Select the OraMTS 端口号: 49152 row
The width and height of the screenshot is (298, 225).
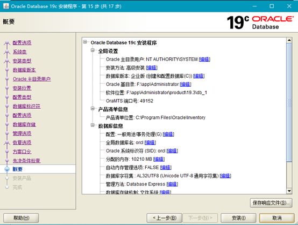[130, 101]
